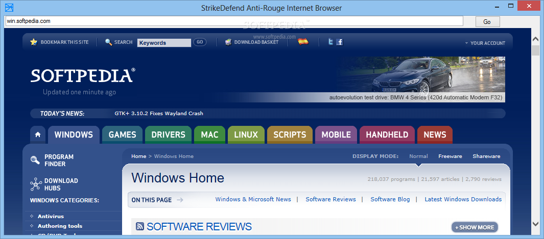The width and height of the screenshot is (544, 239).
Task: Click the search magnifier icon
Action: click(109, 42)
